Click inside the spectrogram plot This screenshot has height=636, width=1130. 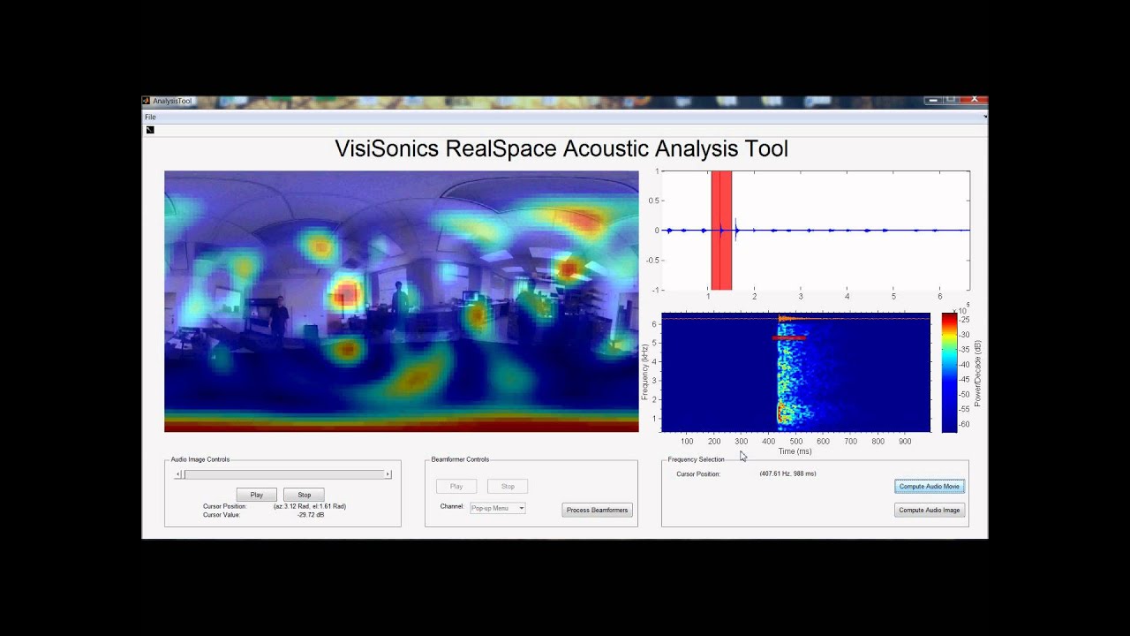pos(795,373)
